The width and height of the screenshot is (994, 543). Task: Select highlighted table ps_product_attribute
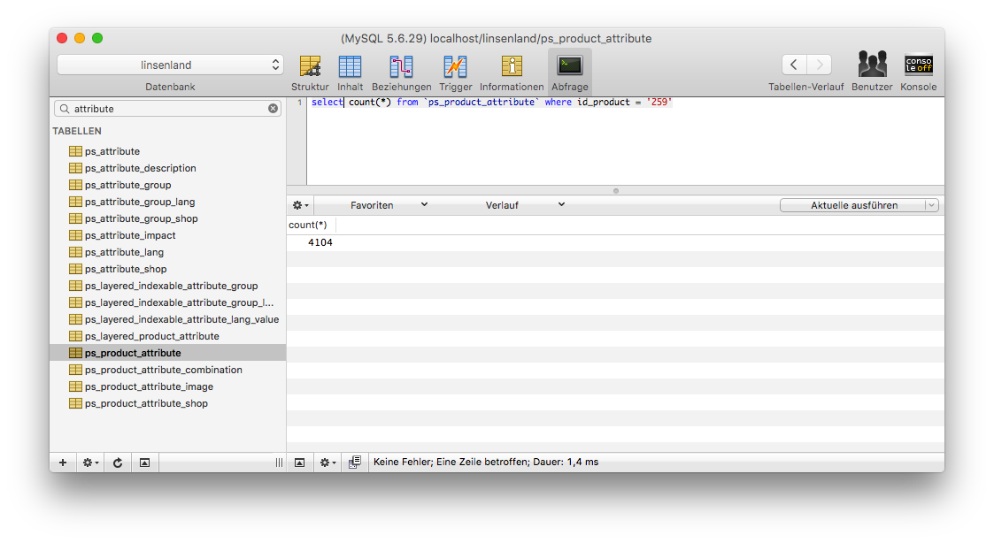coord(168,353)
